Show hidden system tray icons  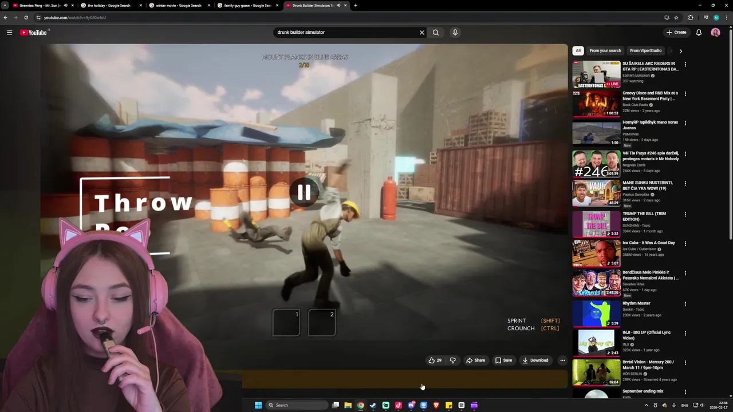647,405
